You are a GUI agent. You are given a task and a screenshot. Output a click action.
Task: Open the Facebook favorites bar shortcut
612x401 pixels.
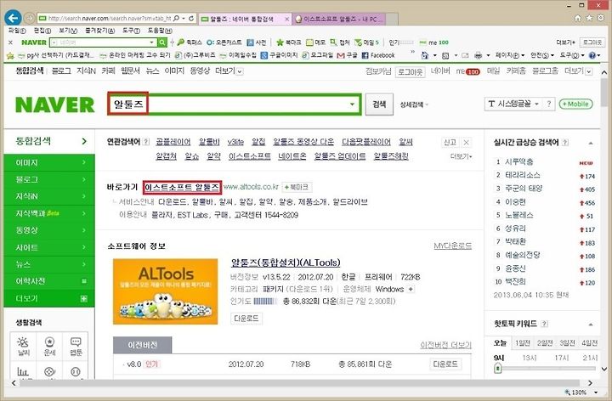(378, 55)
